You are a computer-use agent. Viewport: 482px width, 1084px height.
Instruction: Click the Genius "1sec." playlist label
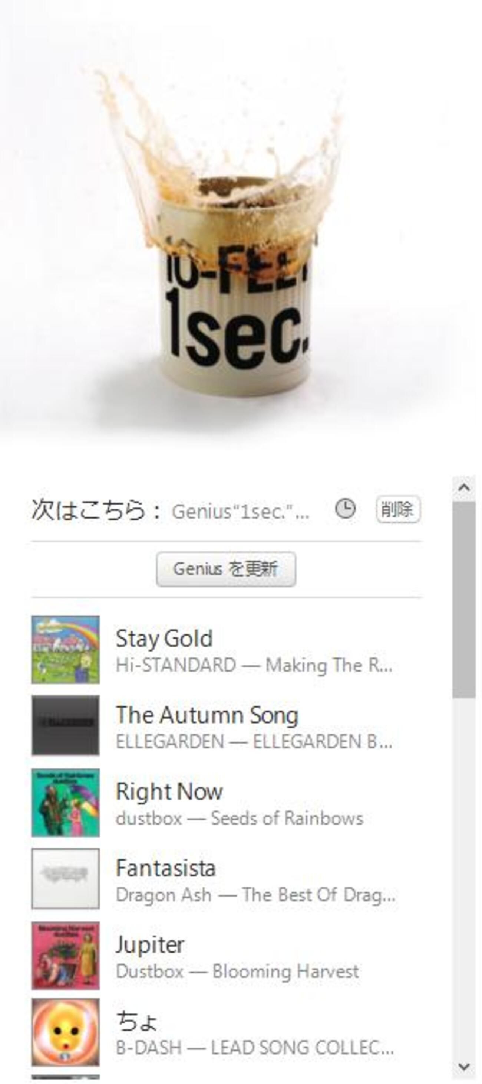click(240, 512)
